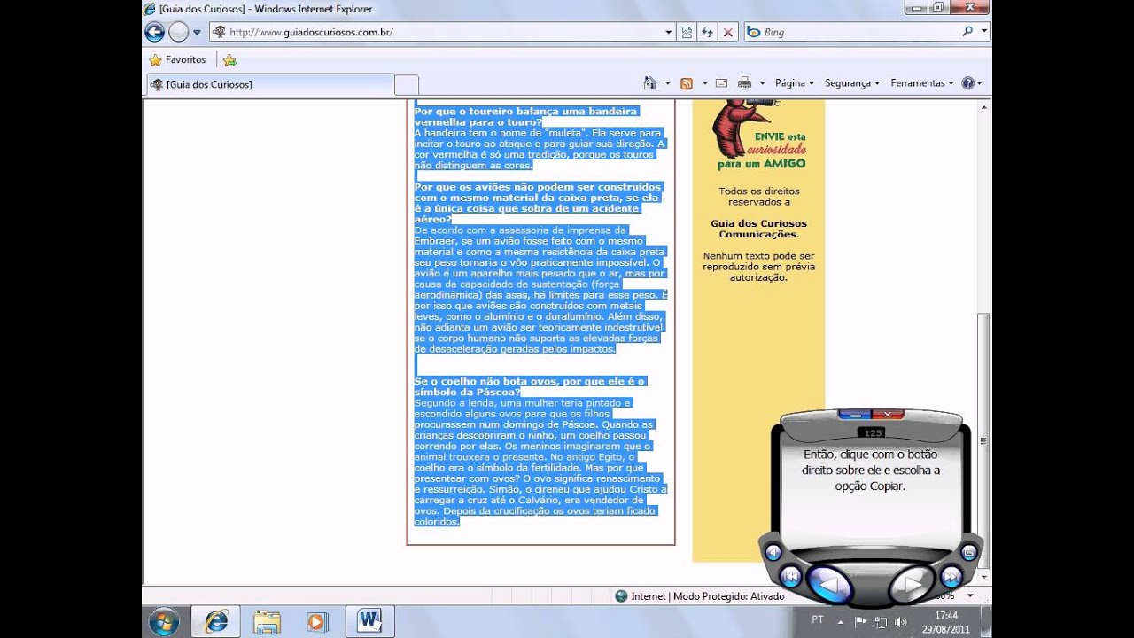Click the heading about aviões and caixa preta
Image resolution: width=1134 pixels, height=638 pixels.
pyautogui.click(x=539, y=203)
